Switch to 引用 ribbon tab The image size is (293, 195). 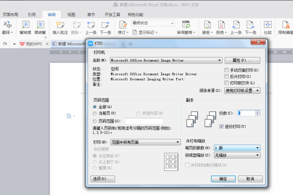click(32, 15)
